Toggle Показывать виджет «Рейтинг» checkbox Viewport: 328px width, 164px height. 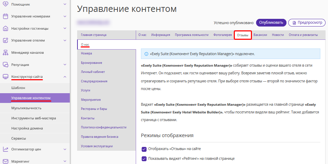click(144, 158)
